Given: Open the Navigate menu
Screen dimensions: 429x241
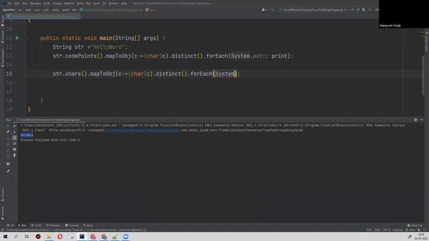Looking at the screenshot, I should [x=36, y=3].
